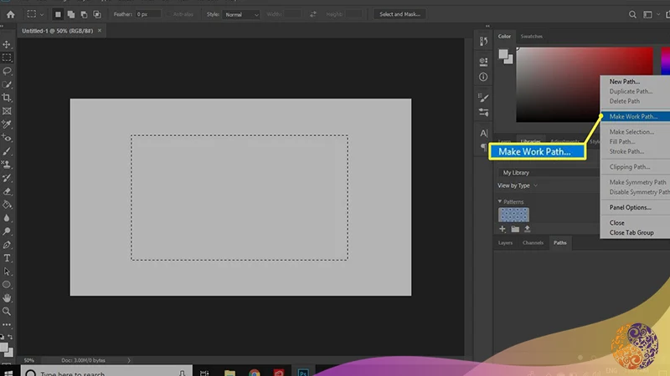Image resolution: width=670 pixels, height=376 pixels.
Task: Select the Zoom tool in toolbar
Action: 8,311
